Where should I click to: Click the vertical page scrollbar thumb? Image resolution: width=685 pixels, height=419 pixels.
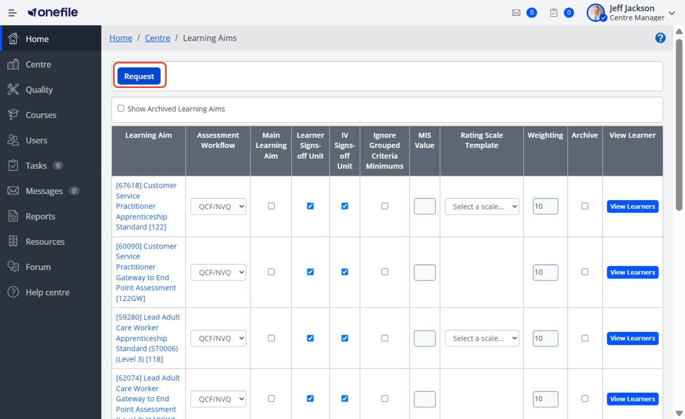coord(679,125)
